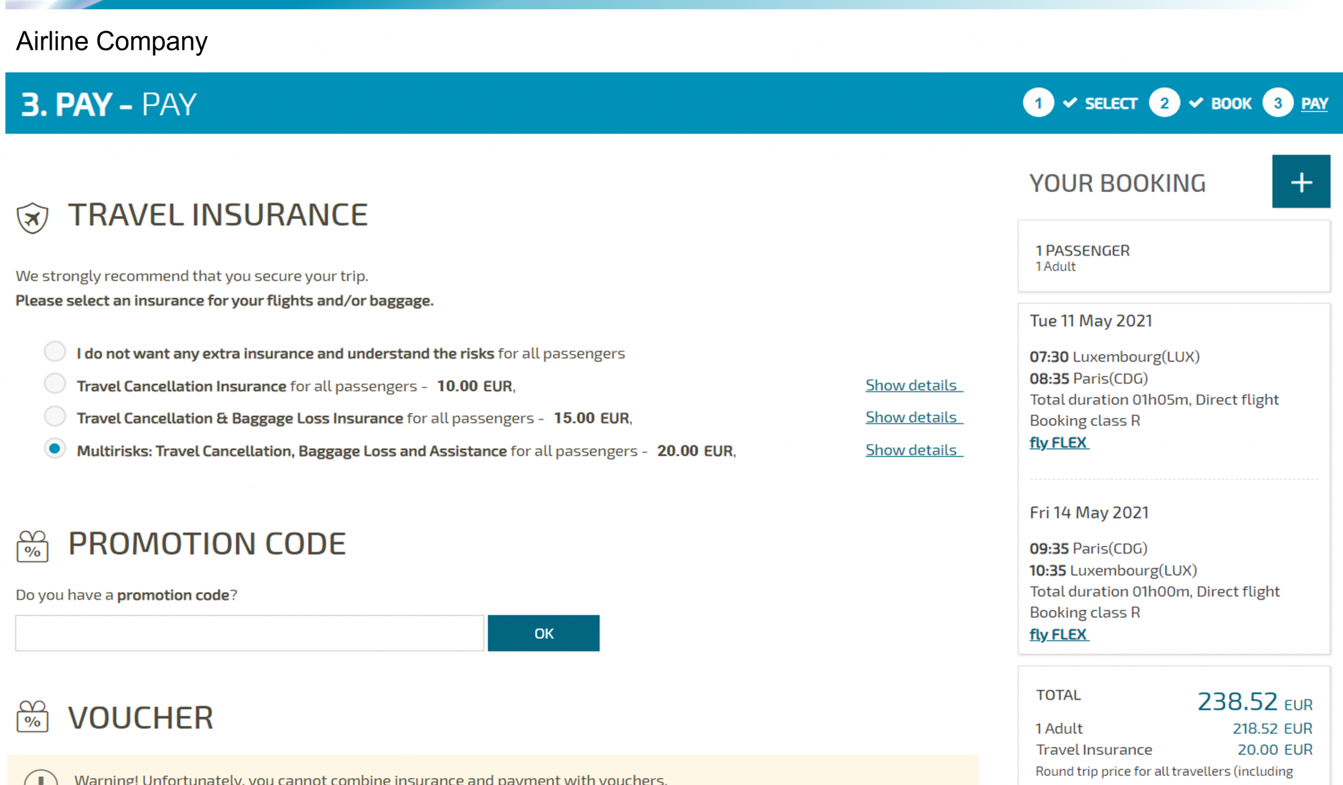
Task: Click the step 1 circle indicator
Action: pyautogui.click(x=1038, y=103)
